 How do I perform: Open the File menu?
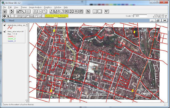(x=4, y=7)
